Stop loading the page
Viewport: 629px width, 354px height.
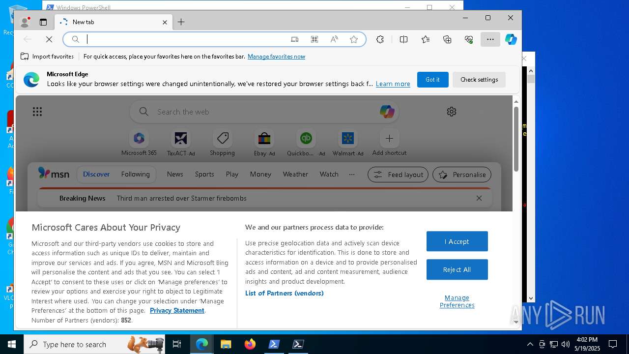click(49, 39)
